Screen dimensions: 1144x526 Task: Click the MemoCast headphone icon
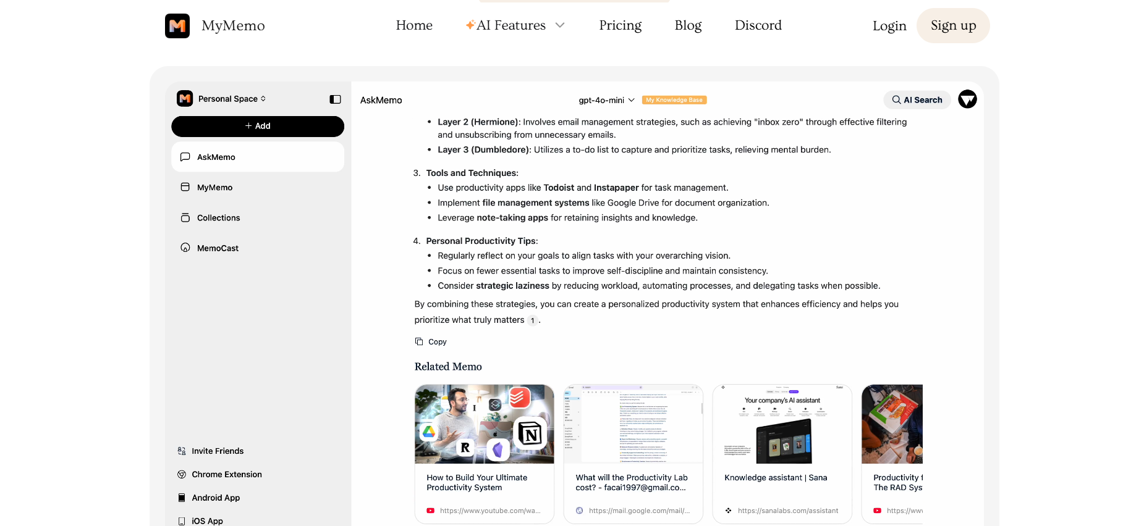pyautogui.click(x=185, y=248)
